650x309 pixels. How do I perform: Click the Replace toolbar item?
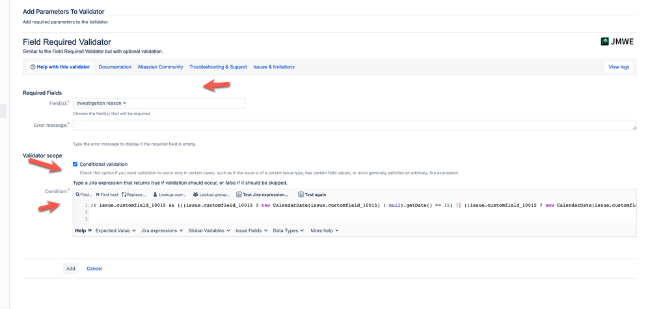133,195
